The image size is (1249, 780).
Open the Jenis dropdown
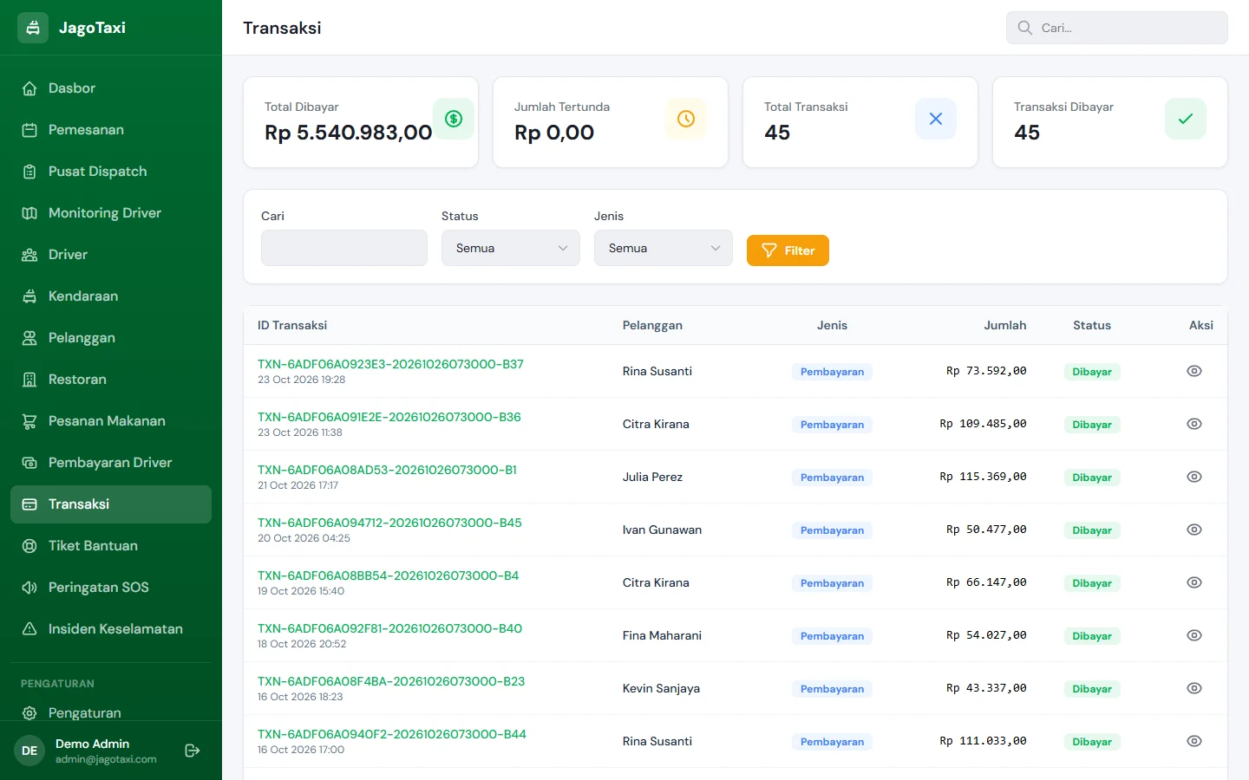664,248
